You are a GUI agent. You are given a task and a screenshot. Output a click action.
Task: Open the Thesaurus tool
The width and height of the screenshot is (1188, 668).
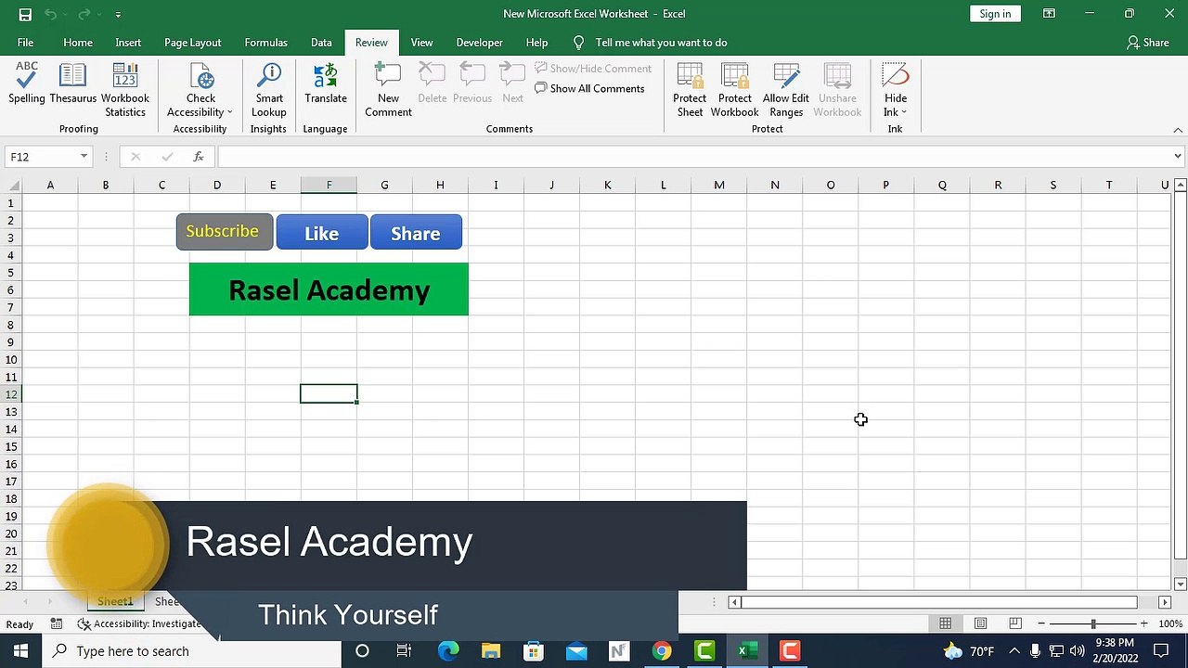72,83
